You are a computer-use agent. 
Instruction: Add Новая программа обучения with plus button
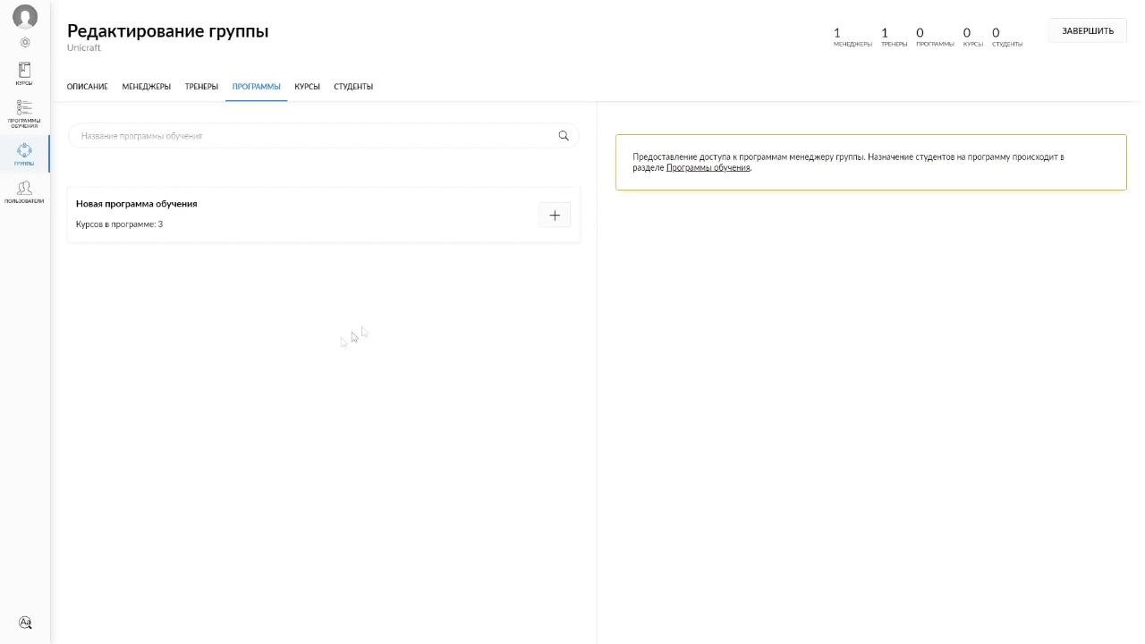(x=555, y=216)
